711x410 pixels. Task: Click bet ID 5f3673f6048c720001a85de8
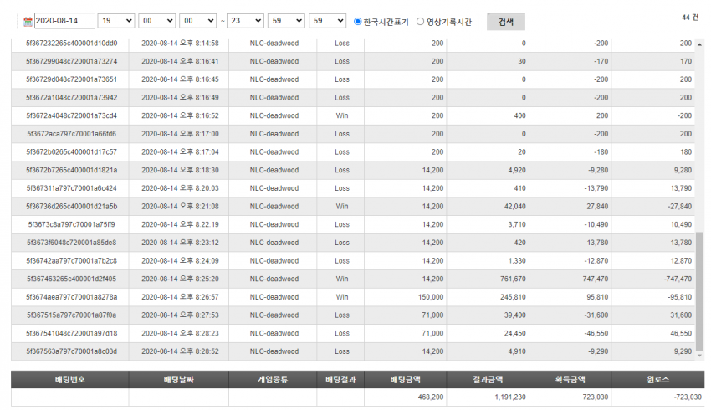72,243
